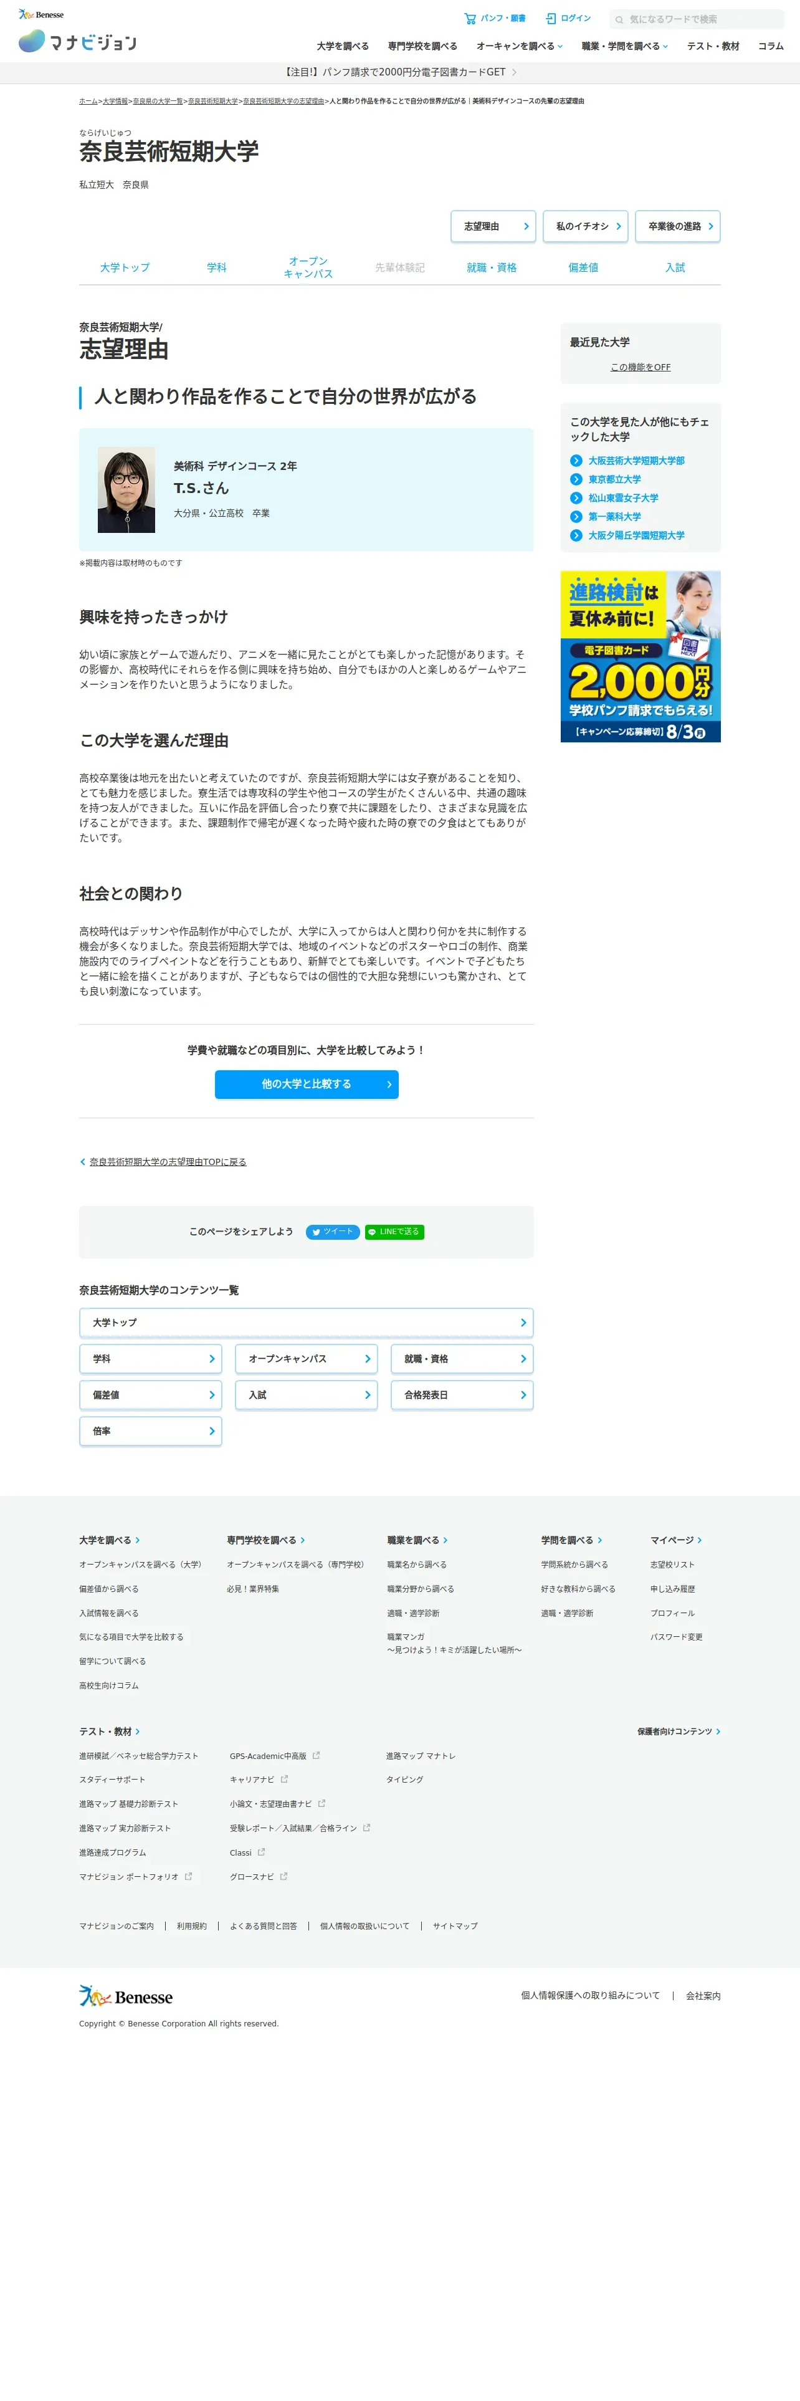Image resolution: width=800 pixels, height=2401 pixels.
Task: Click external link icon next to 小論文・志望理由書ナビ
Action: (322, 1803)
